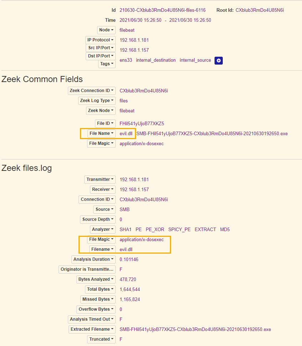The height and width of the screenshot is (346, 302).
Task: Expand the Zeek Connection ID dropdown
Action: [x=92, y=91]
